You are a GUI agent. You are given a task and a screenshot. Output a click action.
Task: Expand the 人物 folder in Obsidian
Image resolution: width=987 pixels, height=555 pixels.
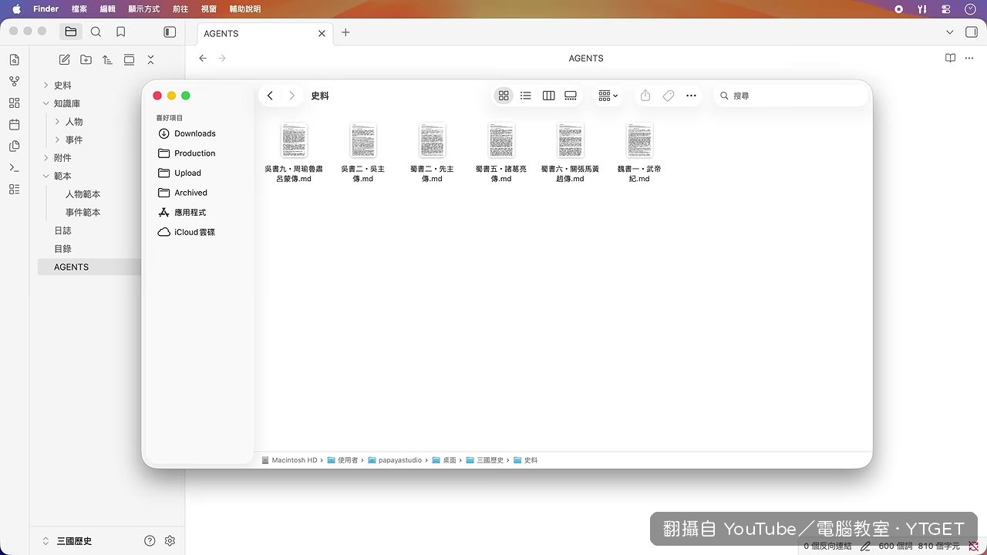(x=57, y=122)
